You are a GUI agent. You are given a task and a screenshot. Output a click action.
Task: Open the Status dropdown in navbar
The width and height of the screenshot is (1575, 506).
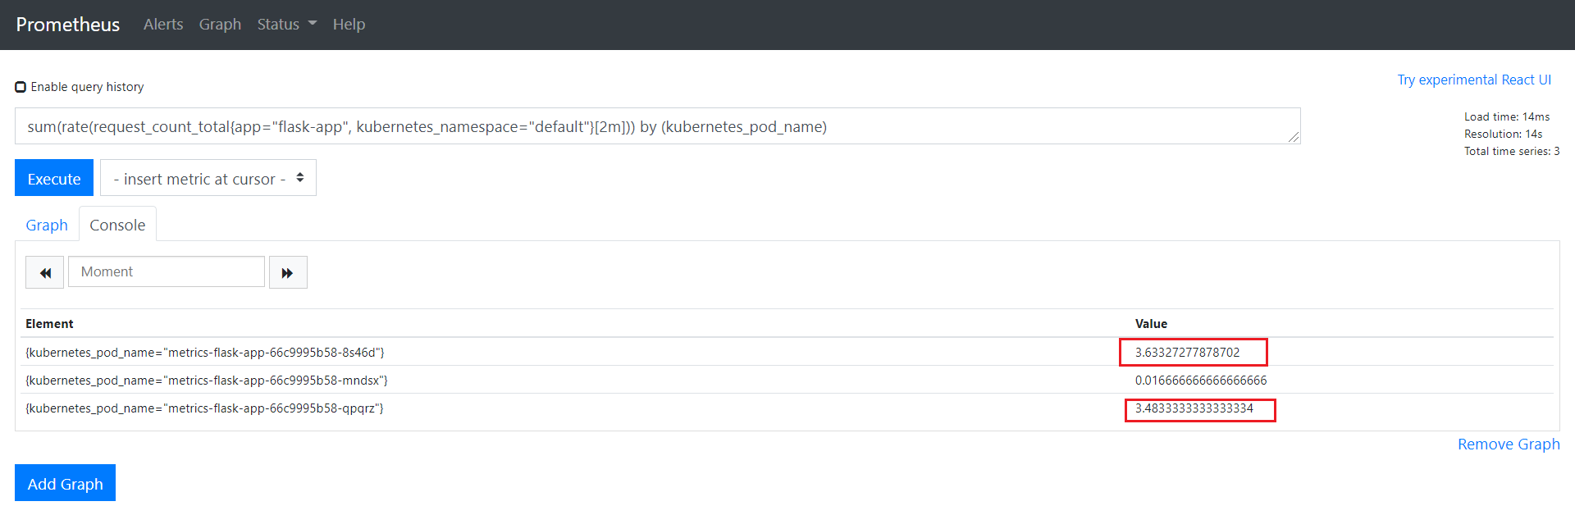tap(286, 25)
